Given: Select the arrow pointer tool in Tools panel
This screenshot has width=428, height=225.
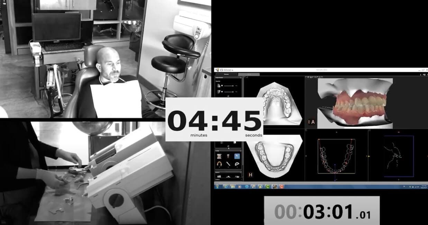Looking at the screenshot, I should (x=237, y=156).
